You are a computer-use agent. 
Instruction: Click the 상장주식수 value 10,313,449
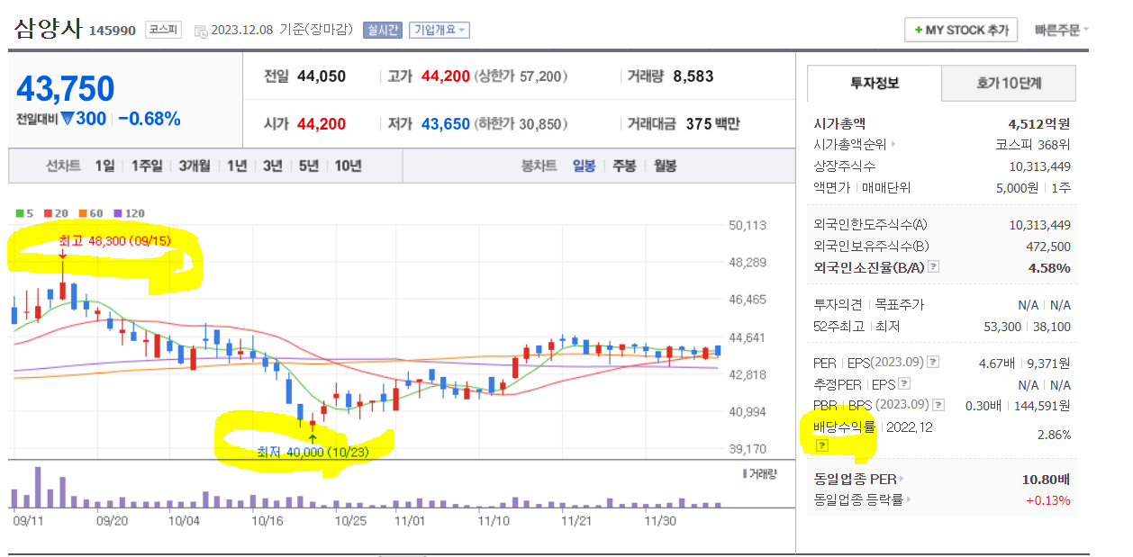[1040, 166]
